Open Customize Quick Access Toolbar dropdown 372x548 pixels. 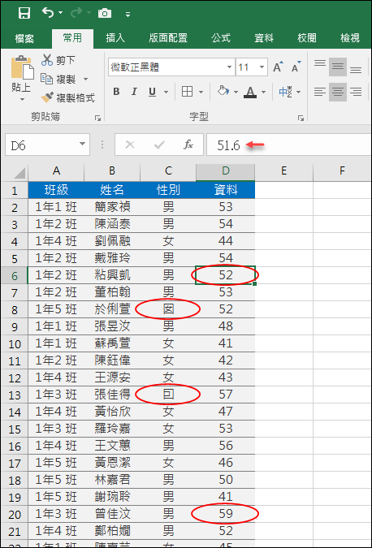(128, 15)
